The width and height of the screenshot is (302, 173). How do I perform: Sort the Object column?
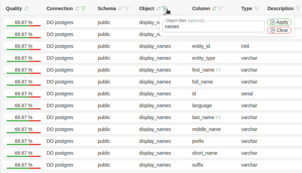click(158, 8)
